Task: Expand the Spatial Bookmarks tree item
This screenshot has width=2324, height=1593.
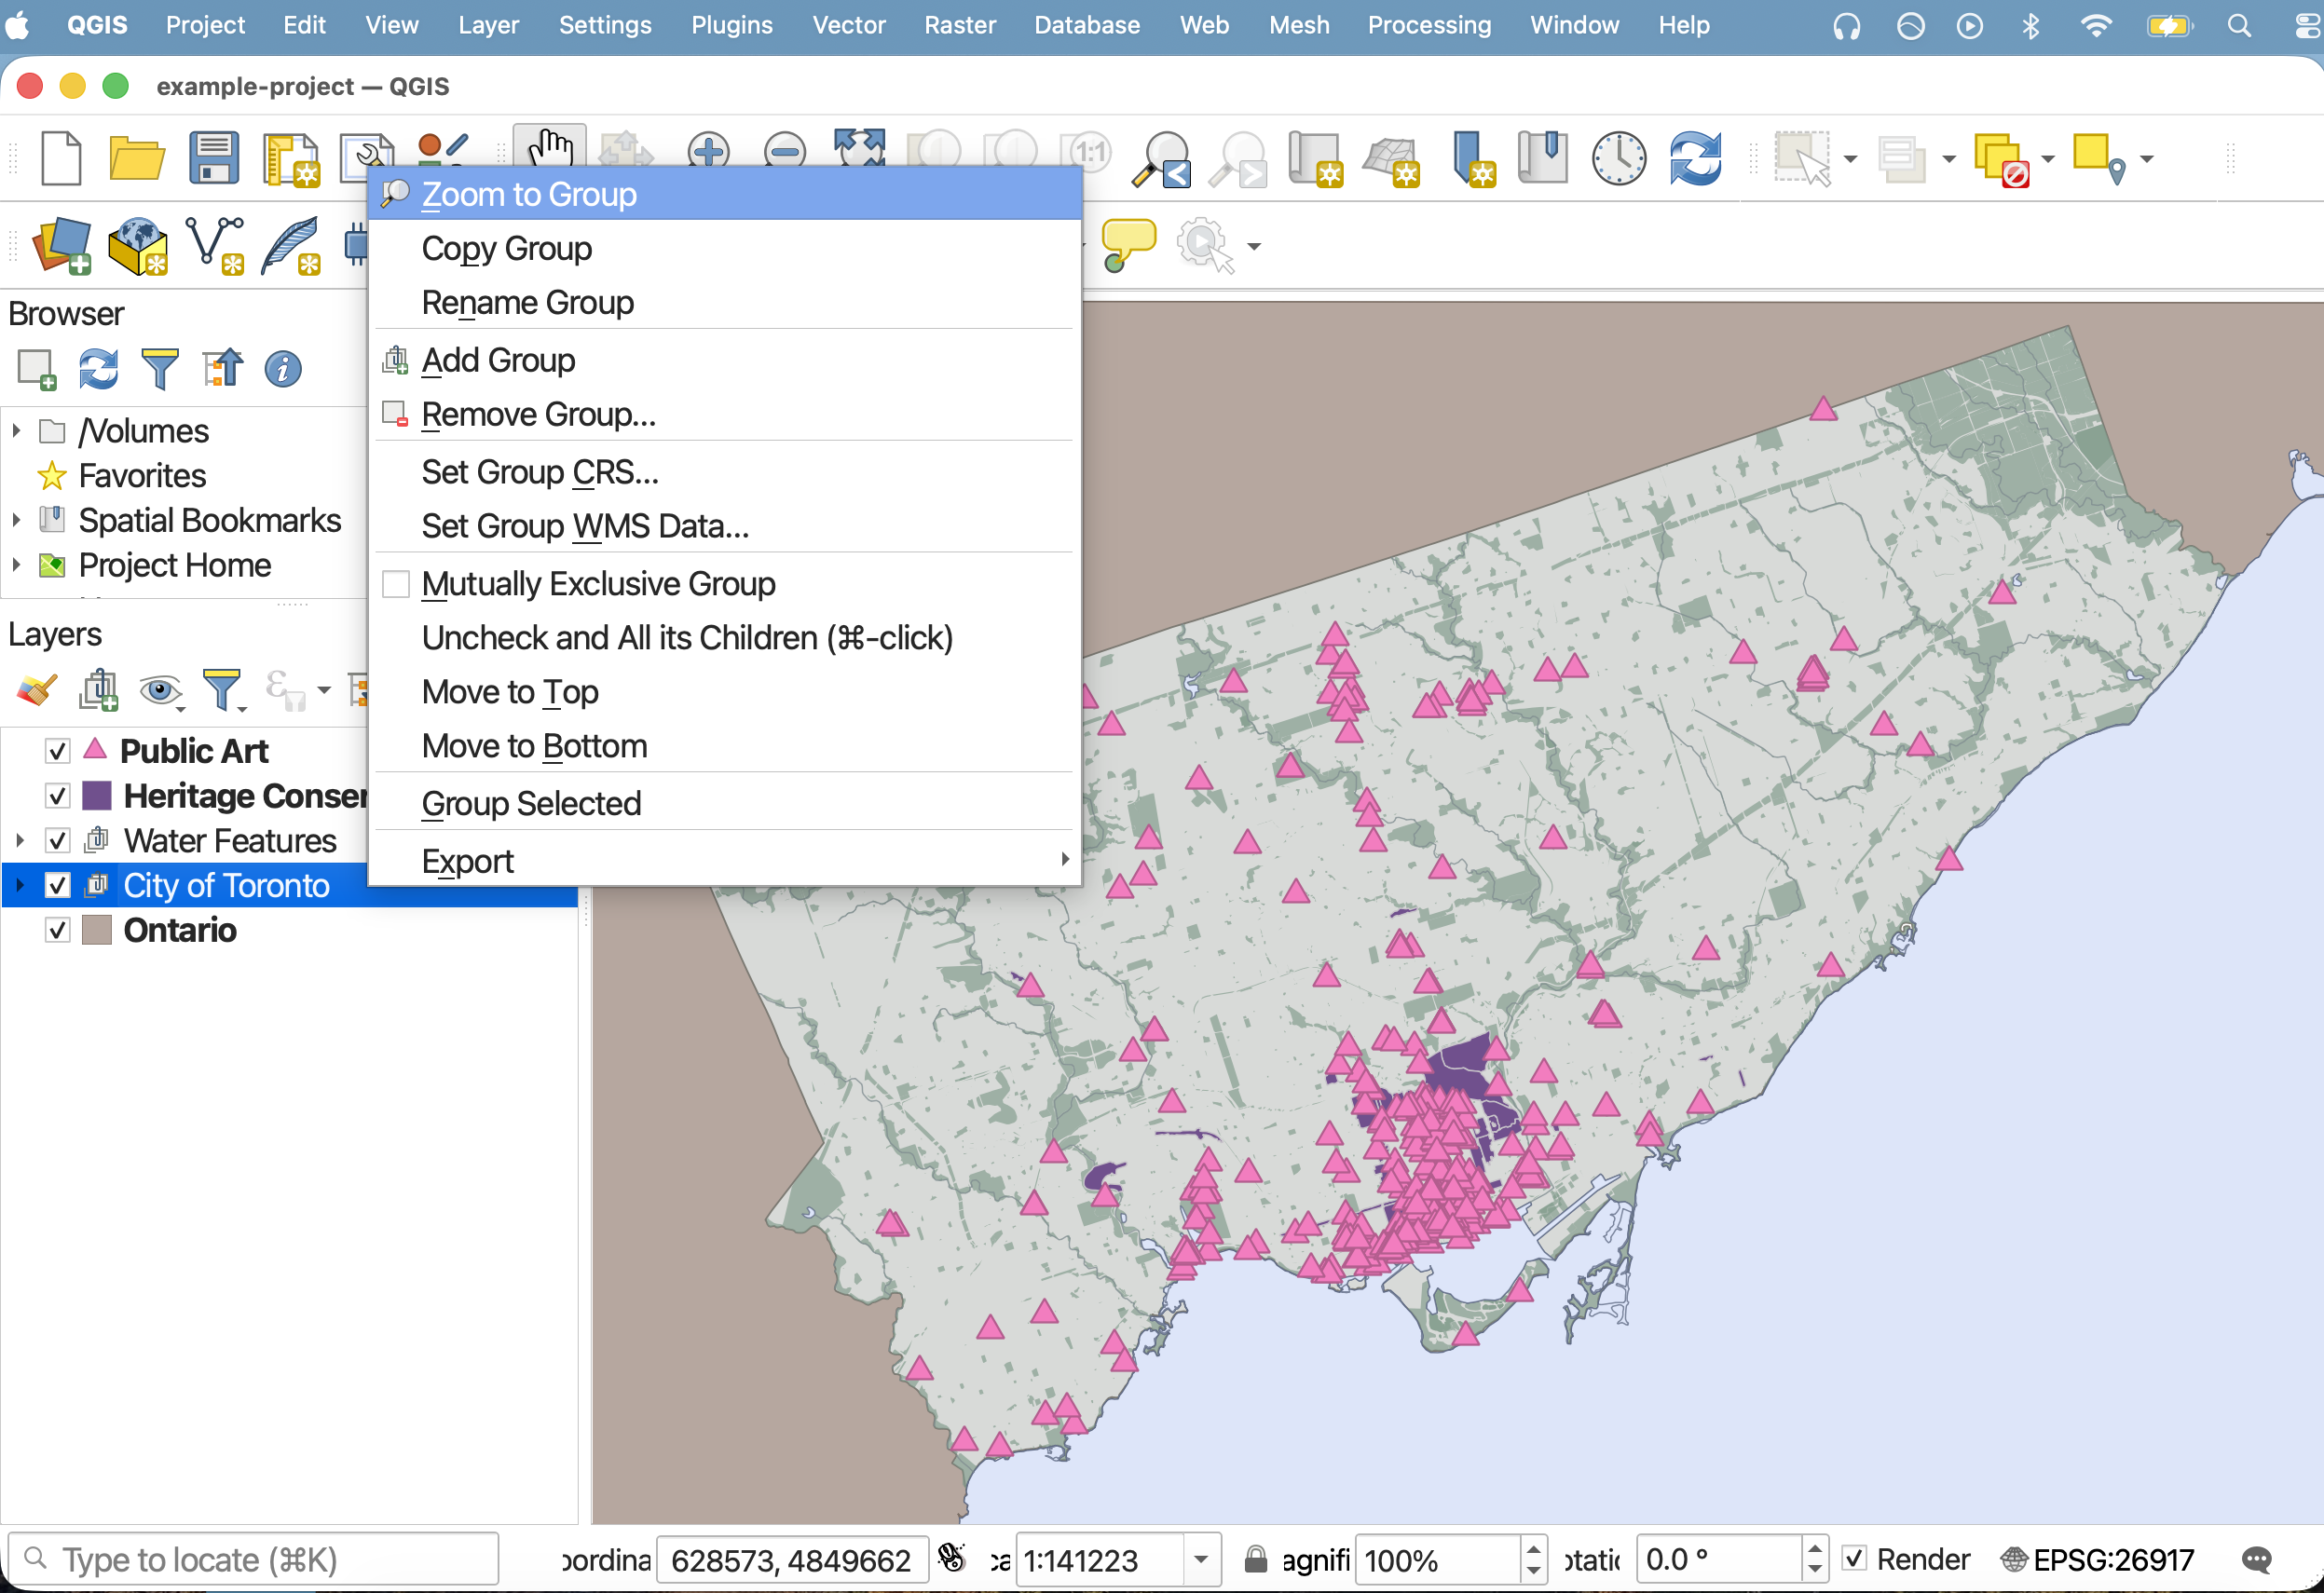Action: (16, 520)
